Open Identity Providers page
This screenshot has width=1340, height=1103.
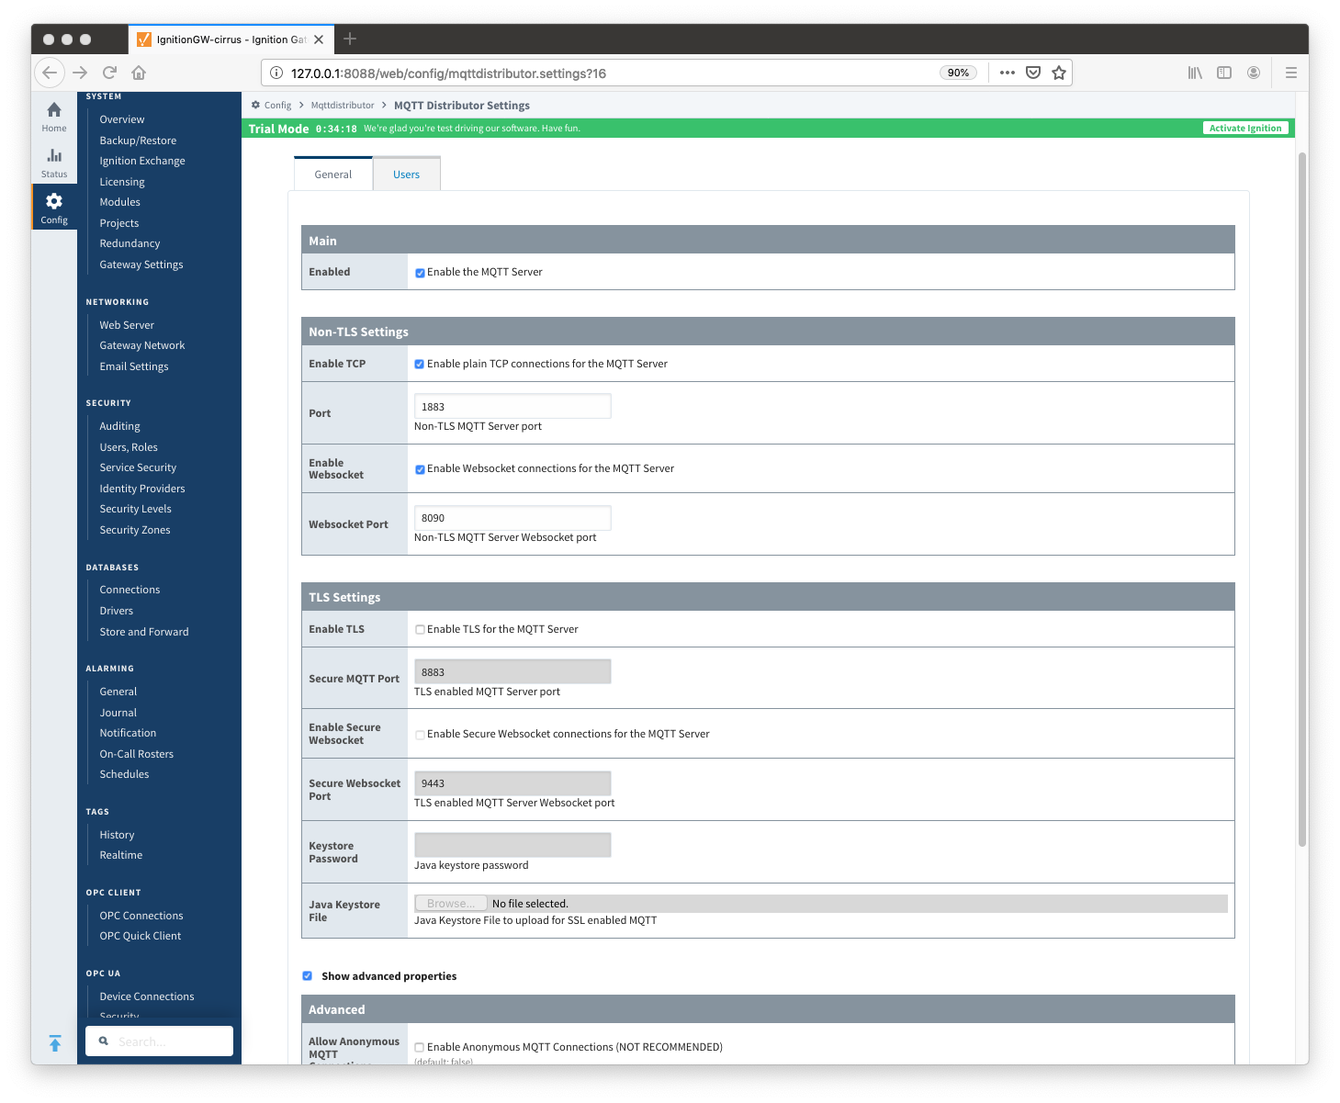[x=142, y=489]
